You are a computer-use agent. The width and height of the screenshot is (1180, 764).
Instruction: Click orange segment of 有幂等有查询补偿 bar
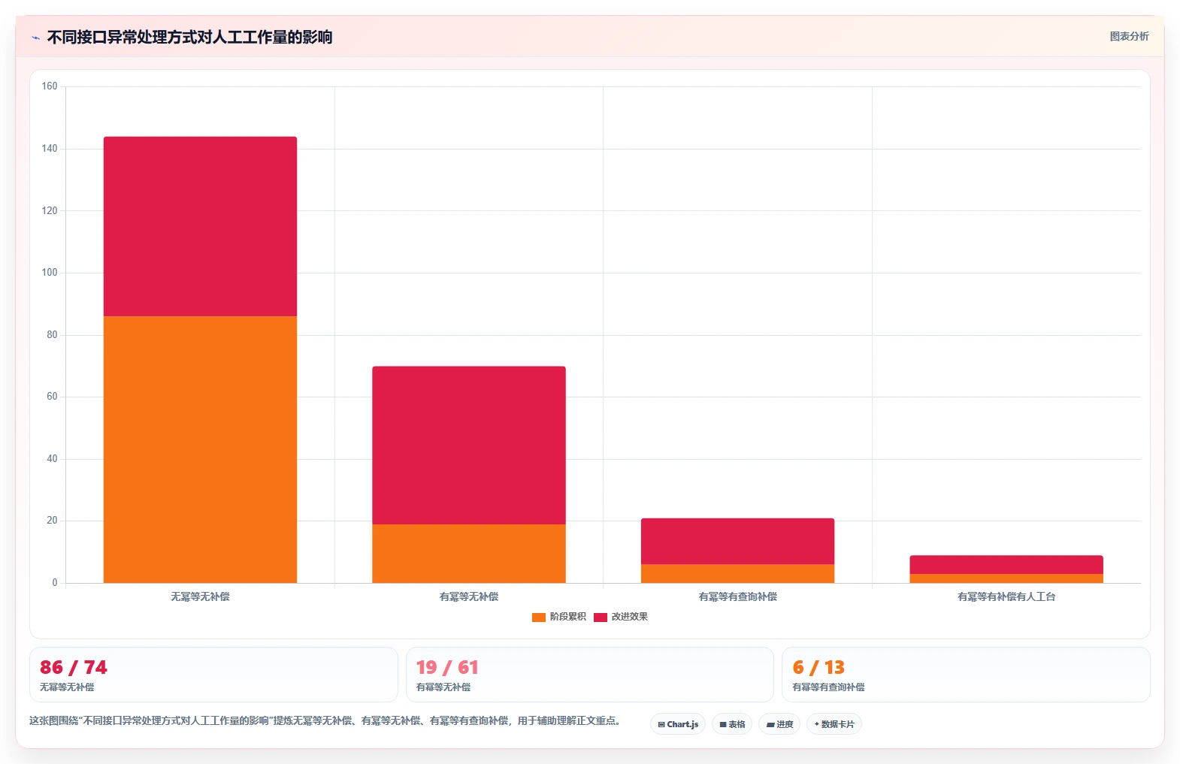click(737, 573)
